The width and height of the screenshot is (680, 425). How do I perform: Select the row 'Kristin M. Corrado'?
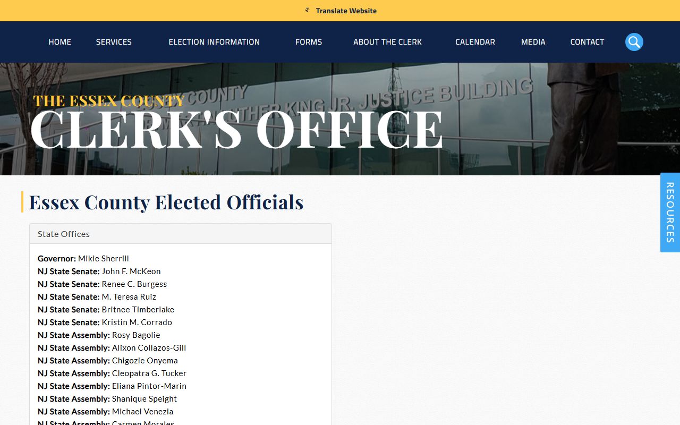(x=105, y=322)
